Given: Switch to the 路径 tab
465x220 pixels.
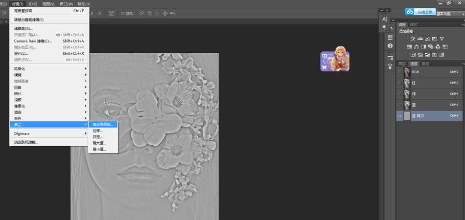Looking at the screenshot, I should point(425,64).
